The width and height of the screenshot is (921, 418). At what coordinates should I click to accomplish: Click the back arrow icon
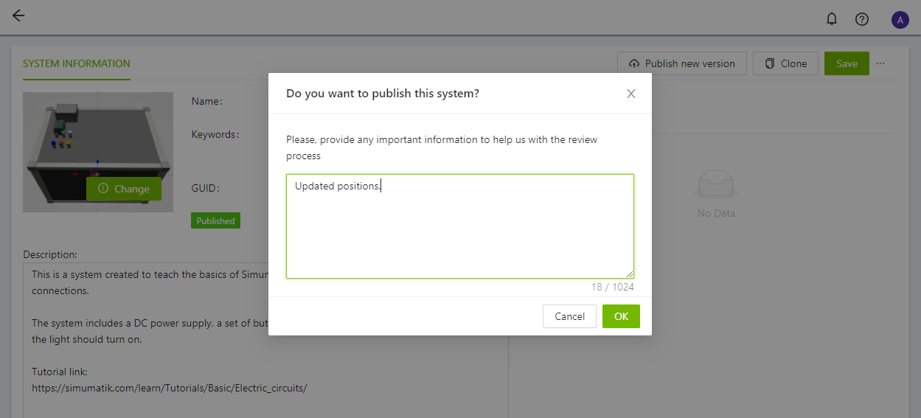click(x=18, y=15)
